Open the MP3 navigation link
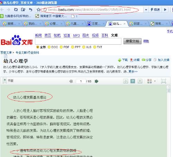173x157 pixels. pyautogui.click(x=76, y=35)
